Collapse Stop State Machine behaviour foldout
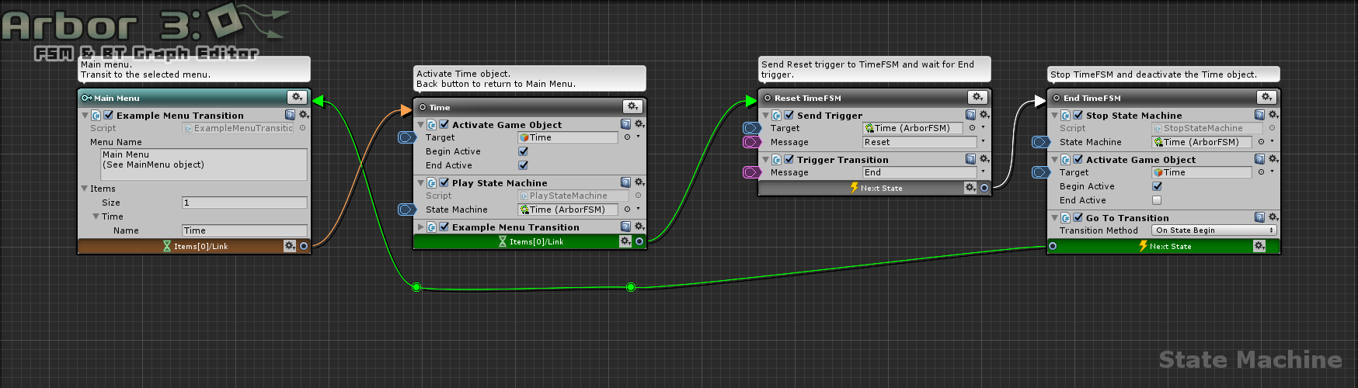1358x388 pixels. (1054, 116)
